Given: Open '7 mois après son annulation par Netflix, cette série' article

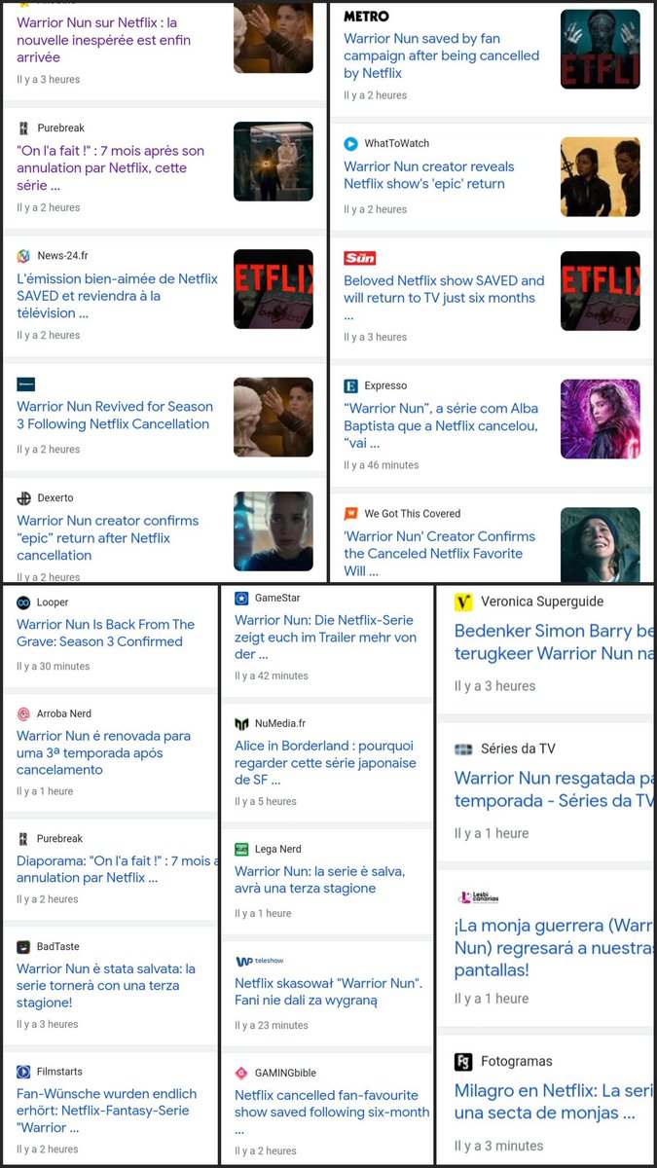Looking at the screenshot, I should [110, 167].
